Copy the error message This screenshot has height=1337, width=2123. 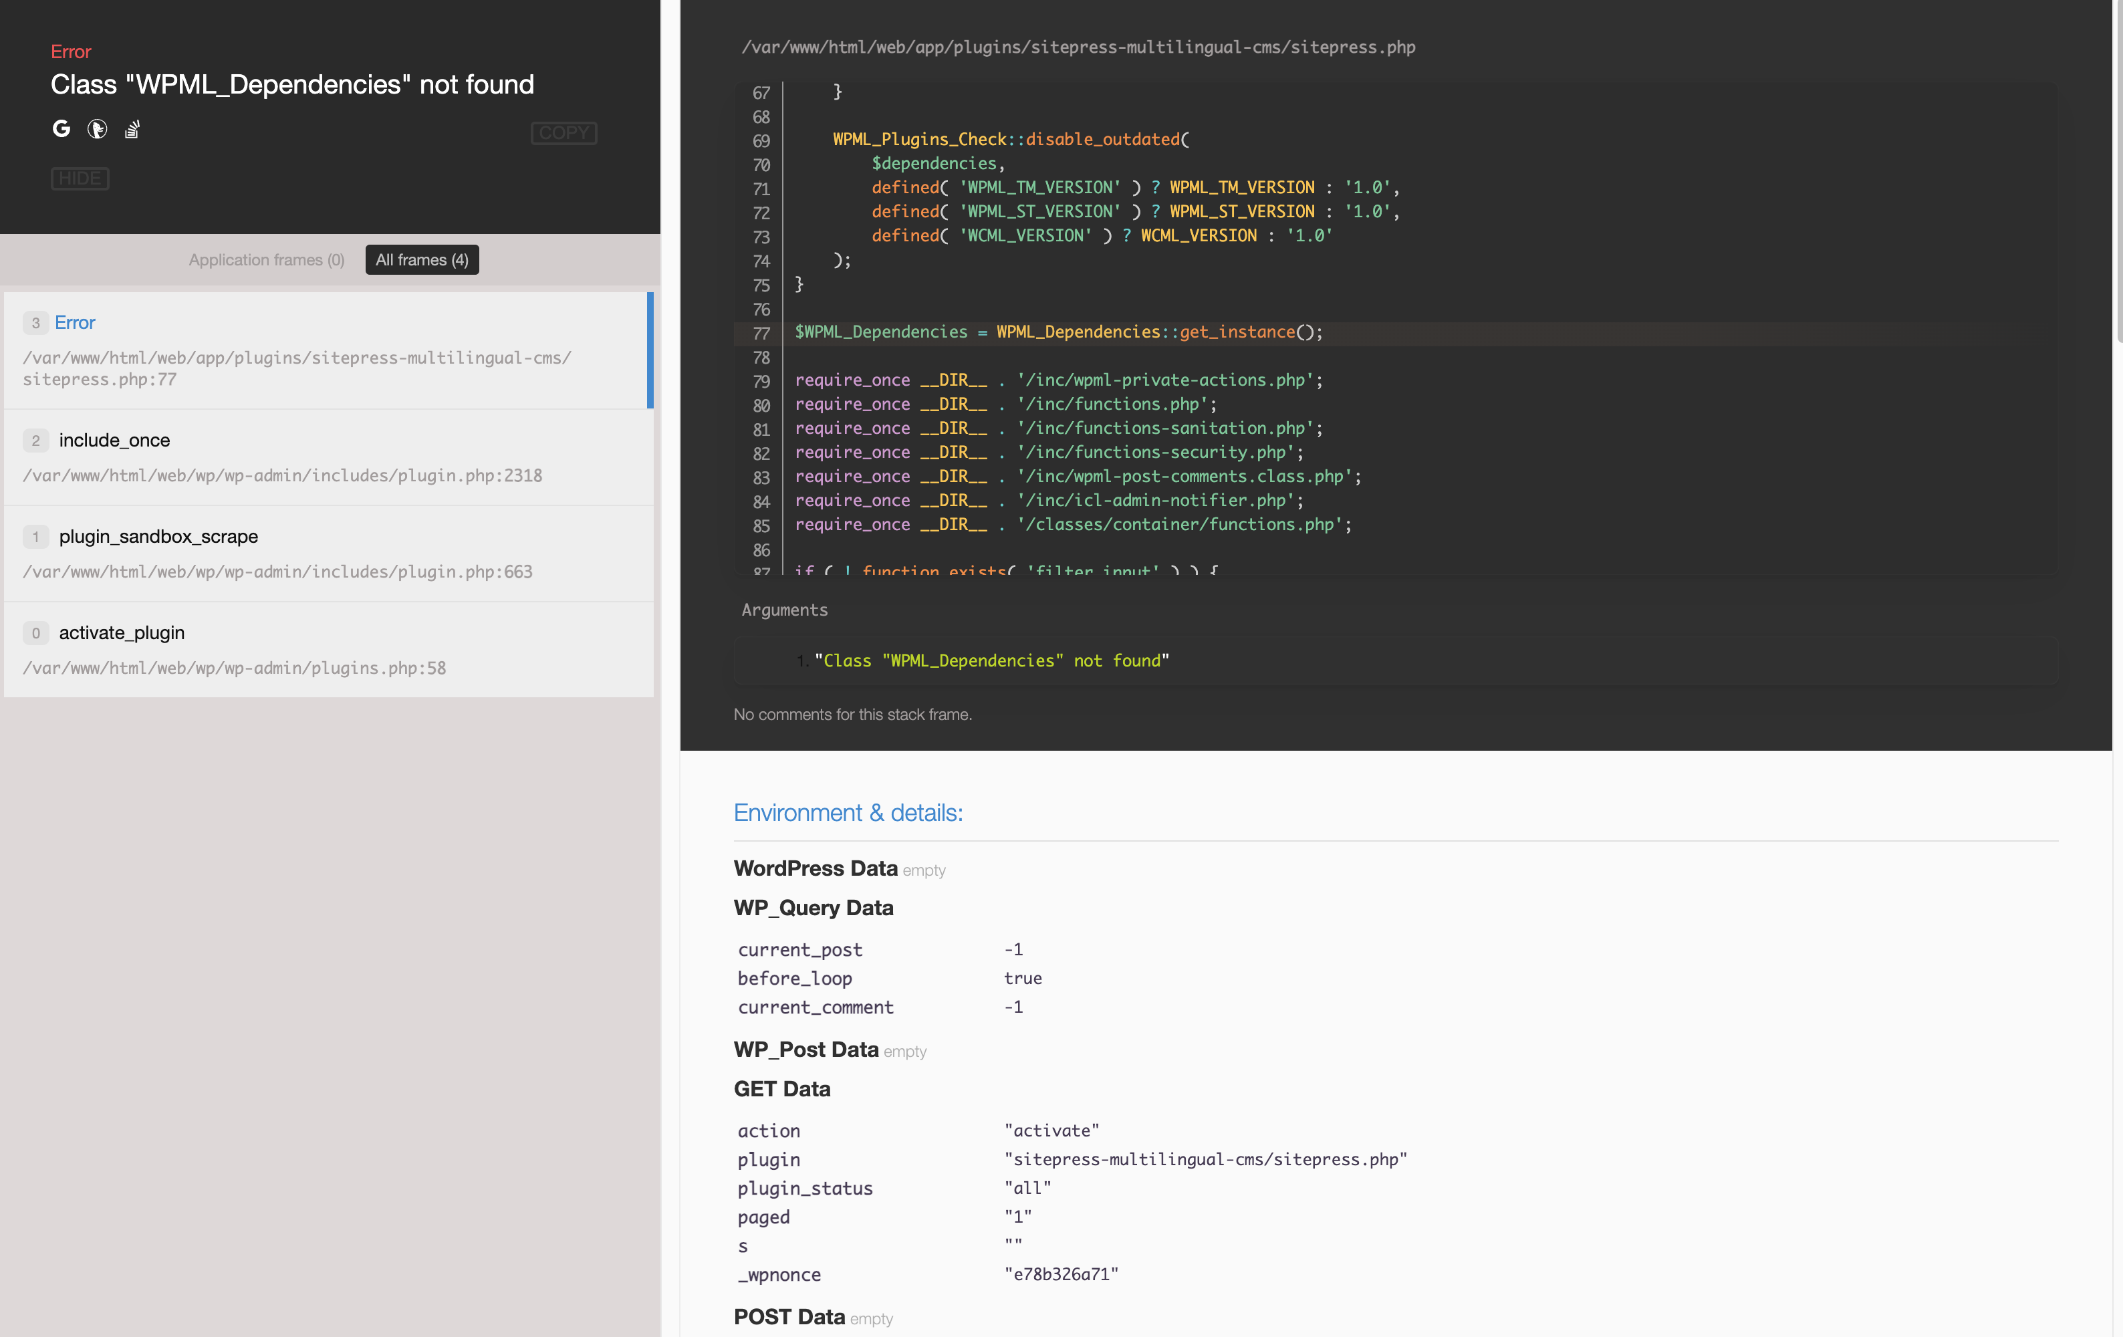(564, 132)
